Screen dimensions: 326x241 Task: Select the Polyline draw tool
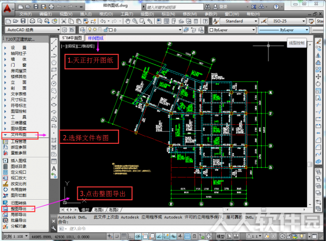(x=54, y=55)
